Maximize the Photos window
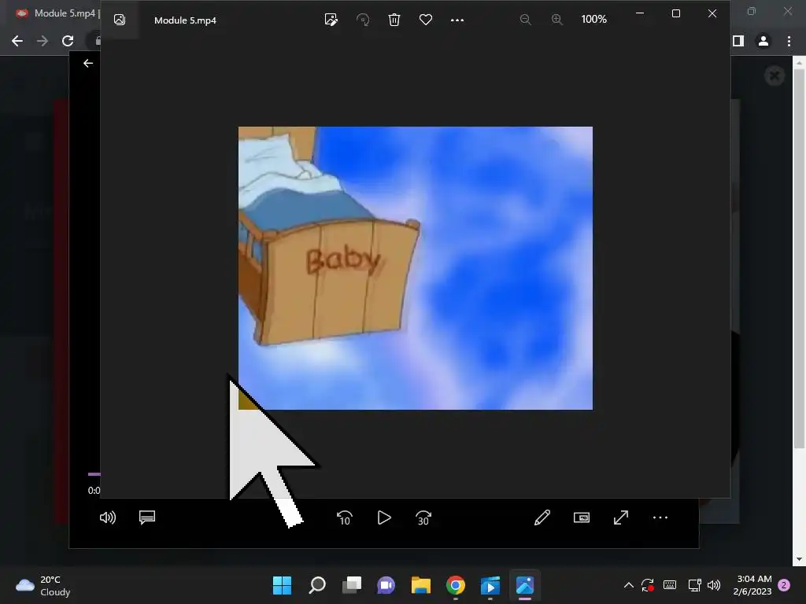The width and height of the screenshot is (806, 604). [x=676, y=13]
